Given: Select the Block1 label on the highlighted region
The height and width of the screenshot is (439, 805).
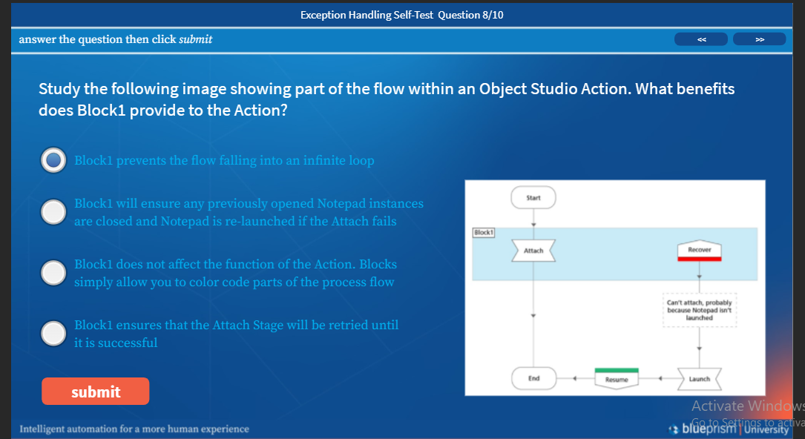Looking at the screenshot, I should coord(483,231).
